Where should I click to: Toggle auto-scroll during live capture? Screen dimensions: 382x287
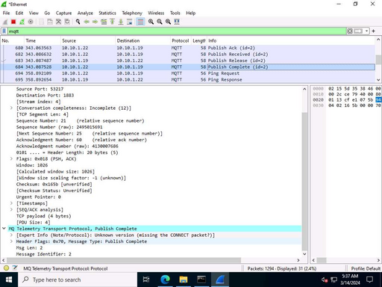click(x=130, y=22)
